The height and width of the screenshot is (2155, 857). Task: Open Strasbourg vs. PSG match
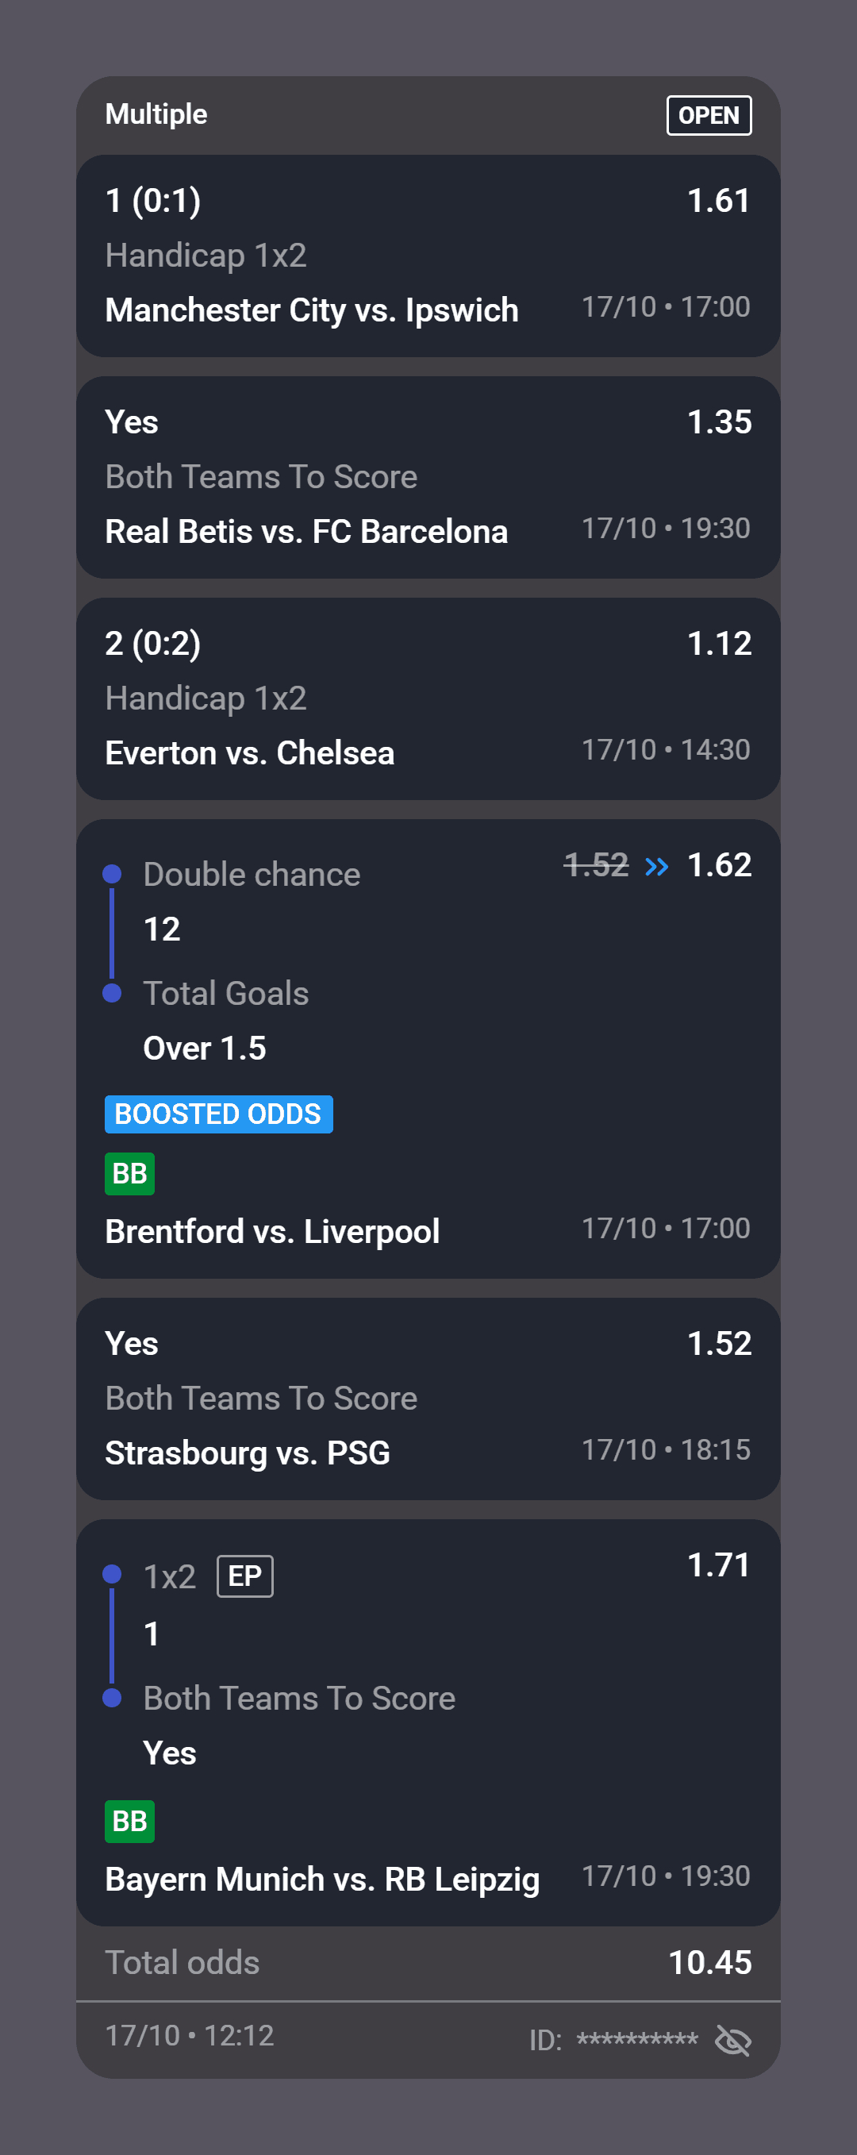[248, 1453]
